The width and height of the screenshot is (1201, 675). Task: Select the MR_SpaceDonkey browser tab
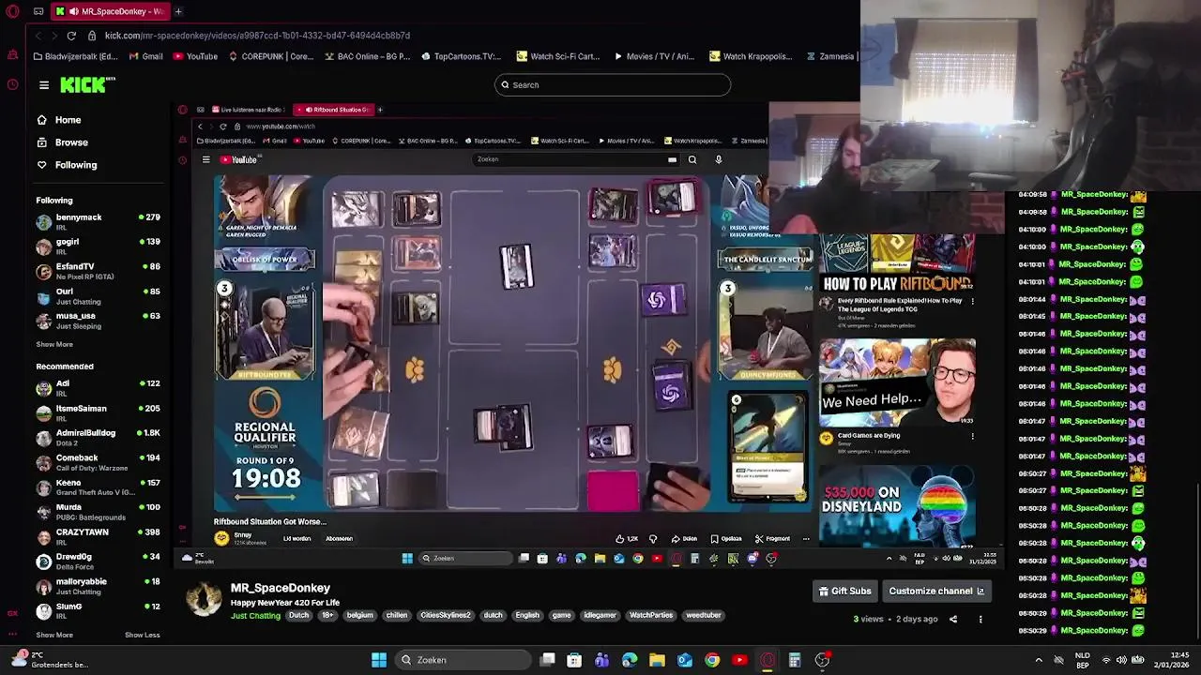[x=110, y=11]
